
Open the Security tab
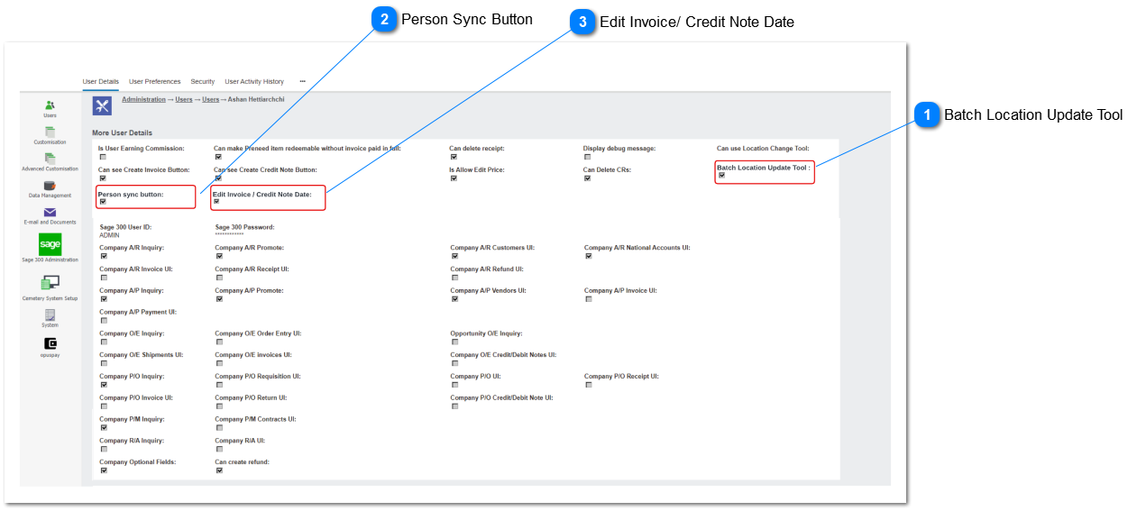[203, 81]
